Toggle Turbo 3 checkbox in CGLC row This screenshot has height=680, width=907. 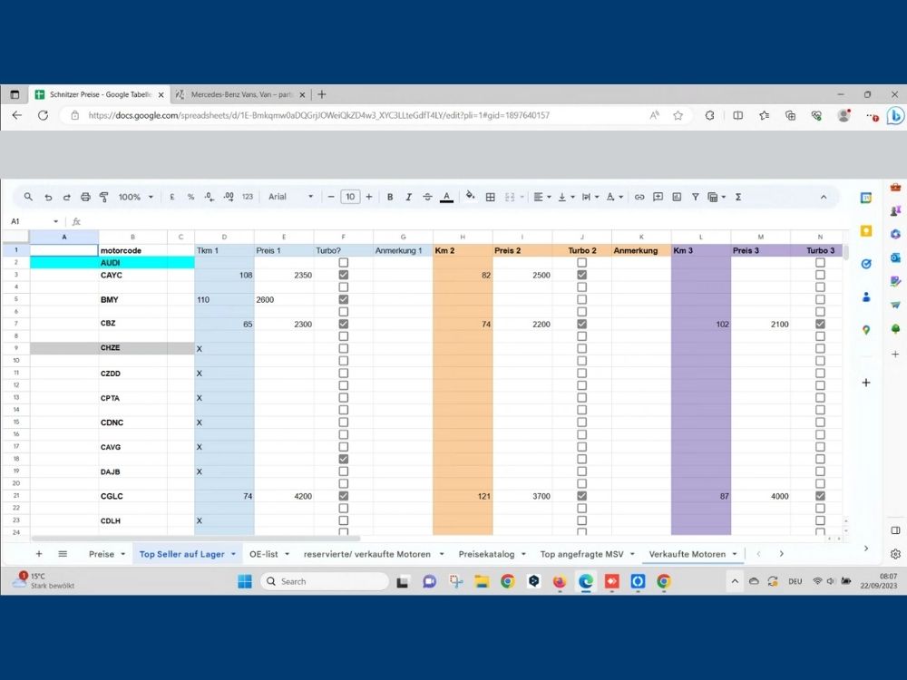[x=820, y=496]
